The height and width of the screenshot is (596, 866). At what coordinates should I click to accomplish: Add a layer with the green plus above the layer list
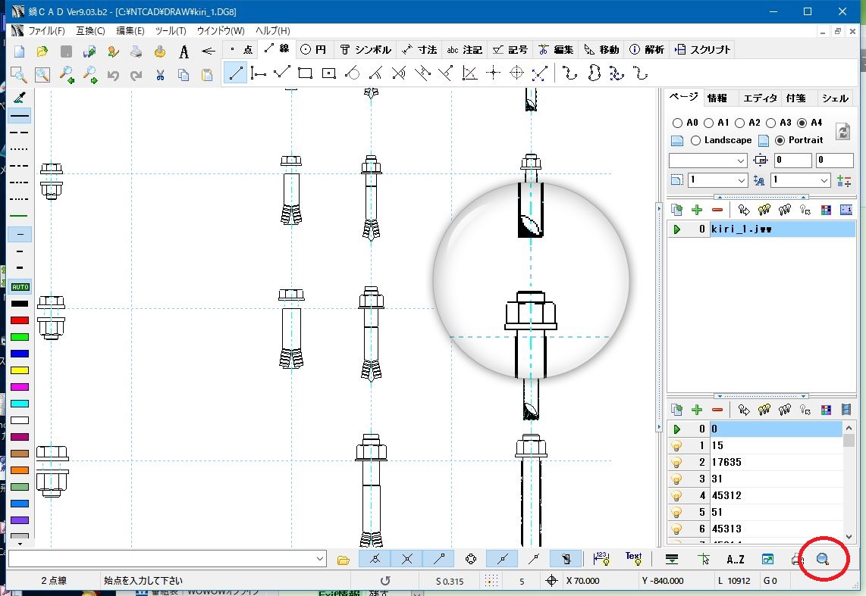697,409
